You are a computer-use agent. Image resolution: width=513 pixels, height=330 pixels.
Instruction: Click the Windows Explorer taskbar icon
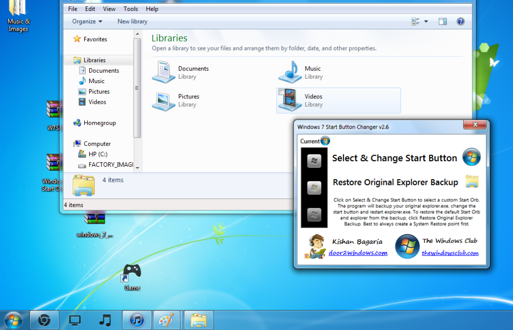click(x=198, y=320)
